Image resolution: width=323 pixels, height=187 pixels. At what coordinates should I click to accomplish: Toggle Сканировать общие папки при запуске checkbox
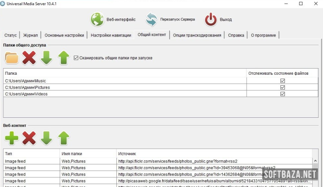point(76,58)
